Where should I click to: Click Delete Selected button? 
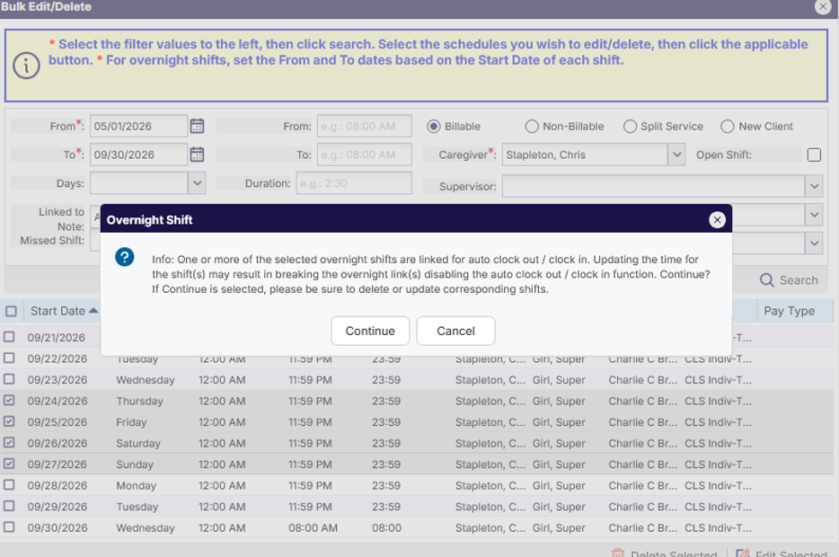[664, 553]
